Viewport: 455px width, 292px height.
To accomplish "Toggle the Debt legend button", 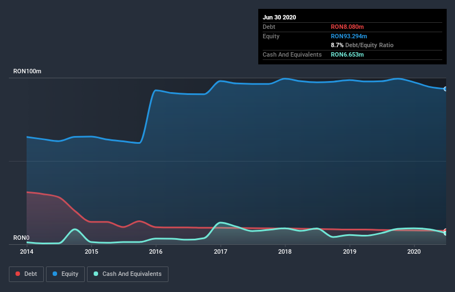I will click(26, 274).
